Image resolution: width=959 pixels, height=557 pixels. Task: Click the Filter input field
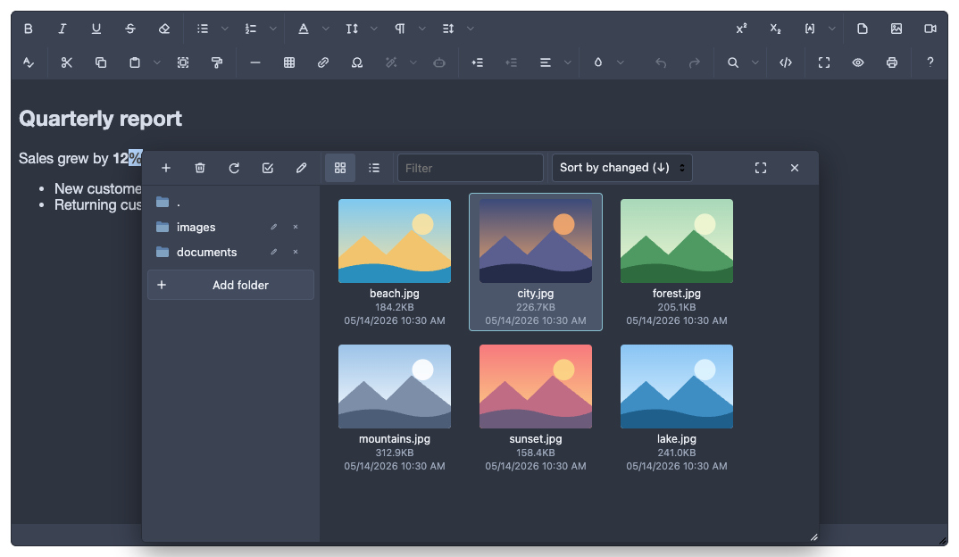click(x=471, y=168)
